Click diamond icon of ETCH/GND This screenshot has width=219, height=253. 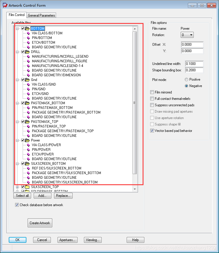28,94
